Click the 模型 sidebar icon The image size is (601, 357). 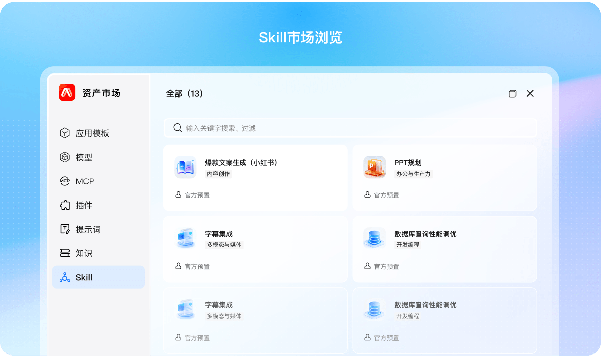65,157
